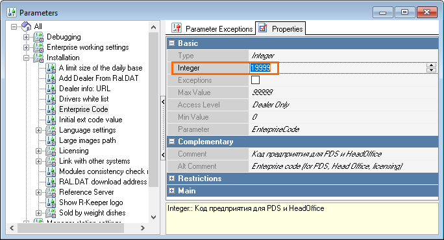The image size is (444, 240).
Task: Click icon beside Large images path
Action: click(51, 140)
